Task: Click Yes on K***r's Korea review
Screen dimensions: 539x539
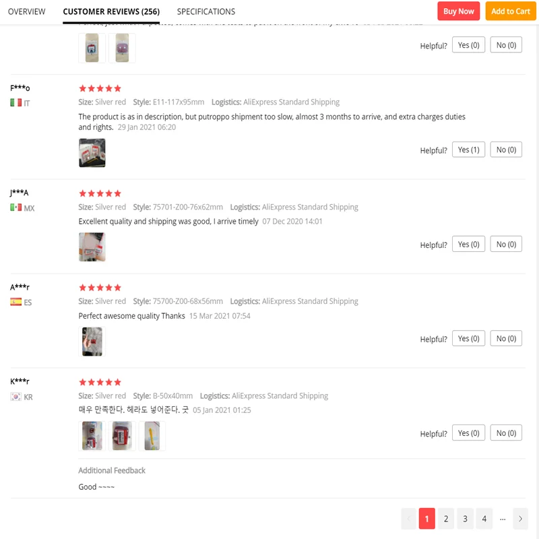Action: (x=468, y=433)
